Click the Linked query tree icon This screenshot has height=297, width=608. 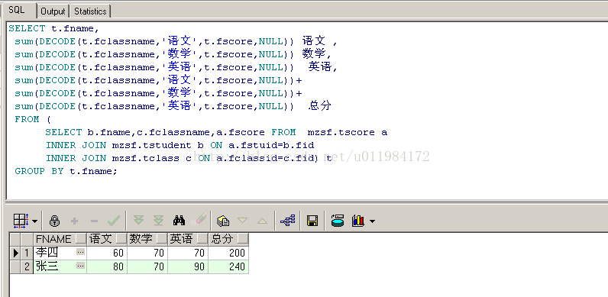(x=287, y=221)
